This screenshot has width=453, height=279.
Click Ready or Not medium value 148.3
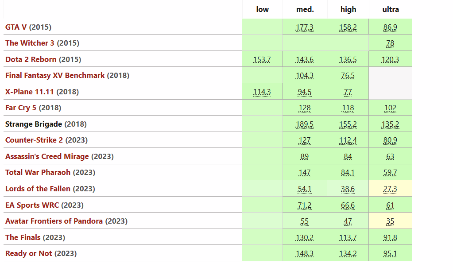click(305, 254)
